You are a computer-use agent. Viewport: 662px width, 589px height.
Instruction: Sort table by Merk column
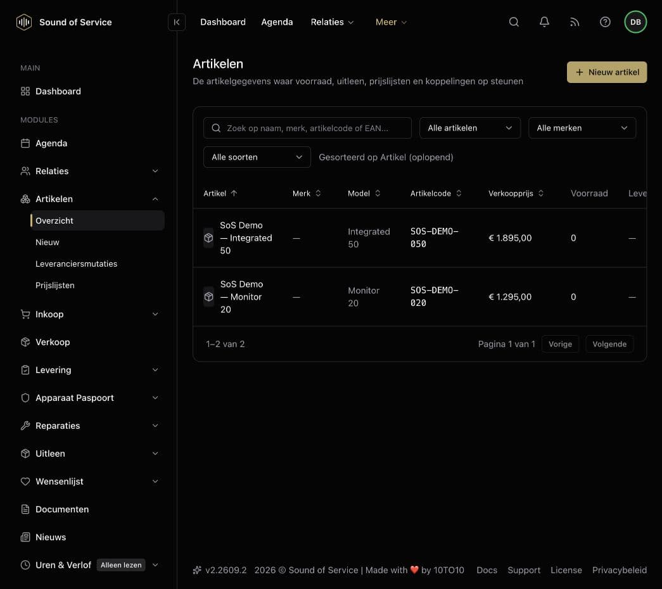click(x=307, y=193)
